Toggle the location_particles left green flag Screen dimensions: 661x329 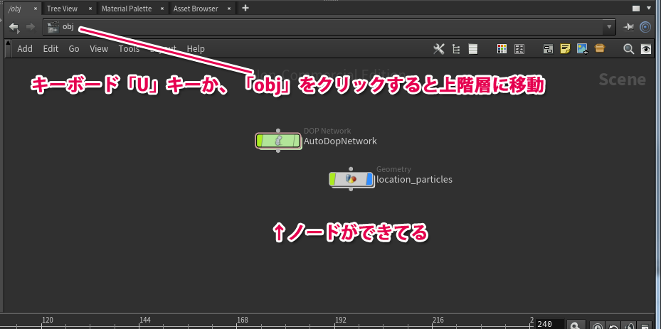(332, 179)
